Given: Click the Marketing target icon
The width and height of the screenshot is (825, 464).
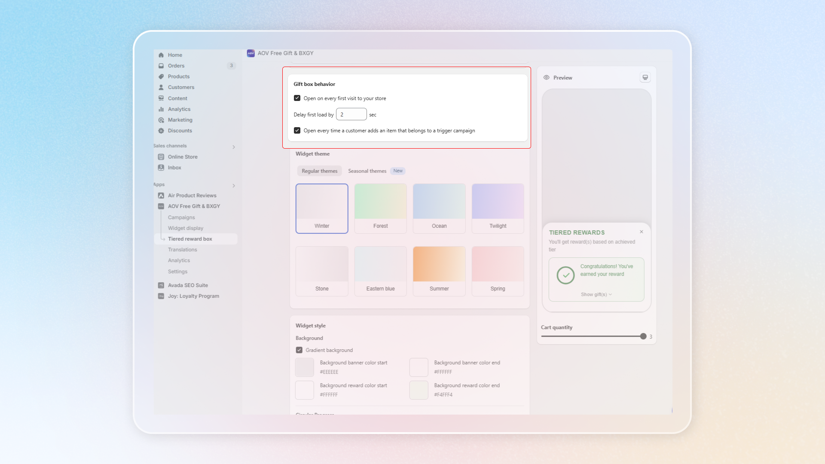Looking at the screenshot, I should pos(161,120).
